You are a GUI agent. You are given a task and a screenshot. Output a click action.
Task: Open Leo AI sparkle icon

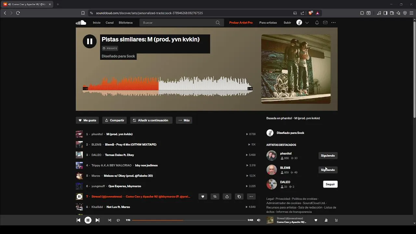point(398,13)
